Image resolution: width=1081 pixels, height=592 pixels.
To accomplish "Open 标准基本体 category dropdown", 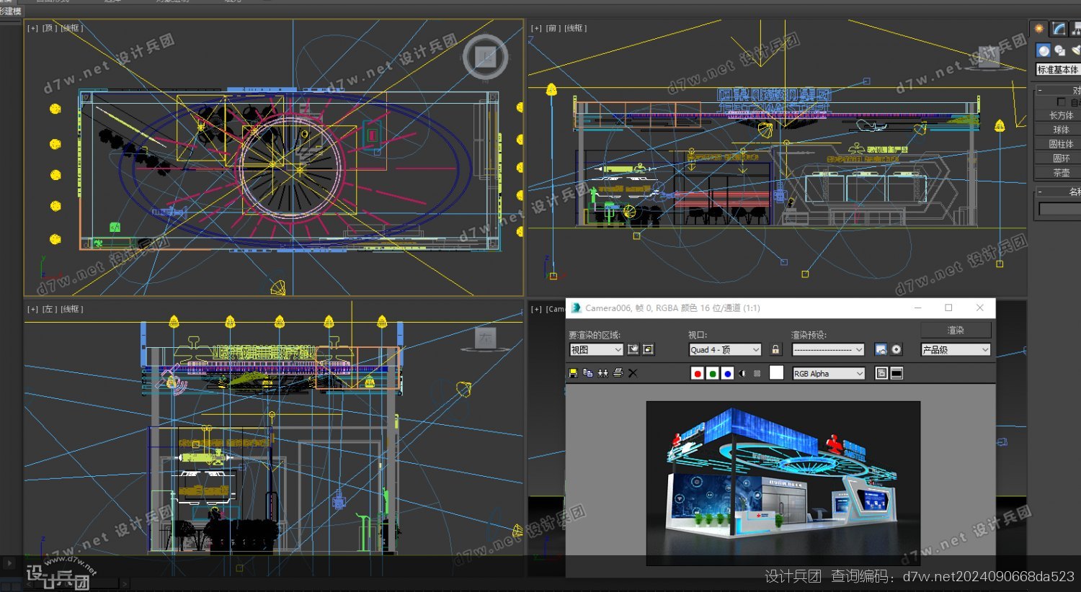I will click(x=1058, y=69).
